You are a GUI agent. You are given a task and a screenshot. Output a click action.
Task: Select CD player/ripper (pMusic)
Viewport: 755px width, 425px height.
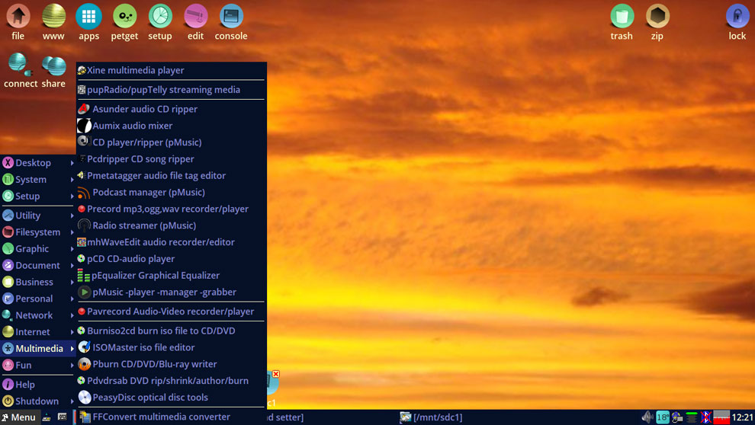(171, 142)
